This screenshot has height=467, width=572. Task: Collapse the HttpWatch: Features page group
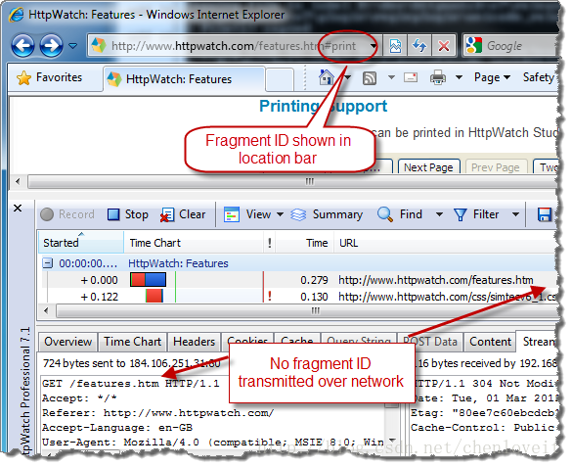[48, 263]
